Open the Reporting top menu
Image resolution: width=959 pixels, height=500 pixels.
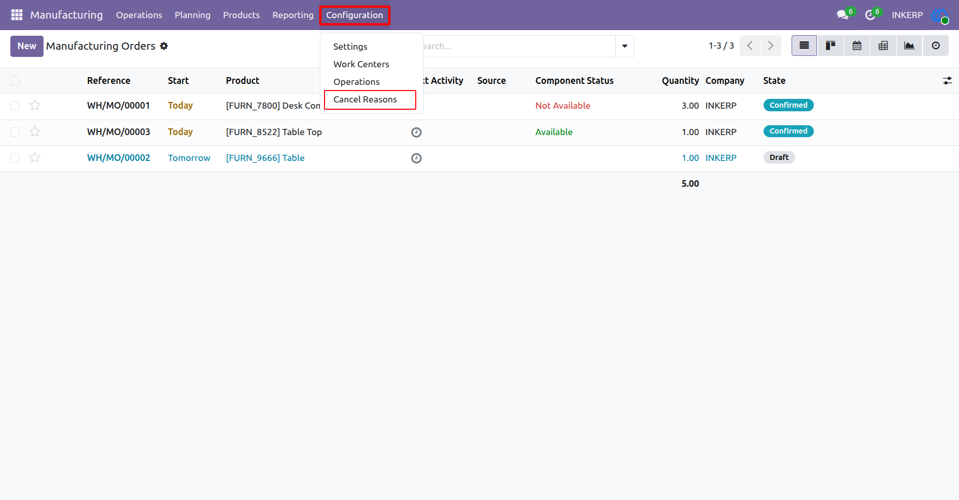click(x=293, y=15)
